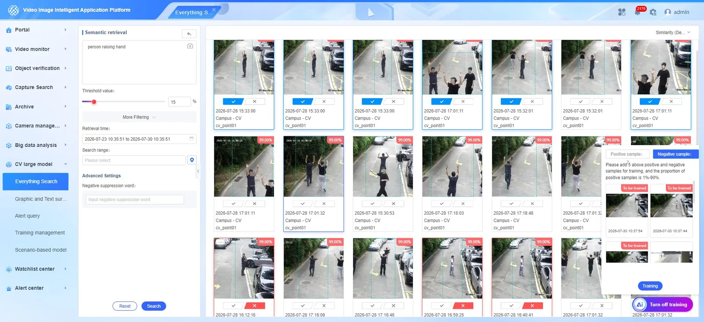Toggle red X on 2026-07-28 16:12:16 result
704x322 pixels.
254,306
